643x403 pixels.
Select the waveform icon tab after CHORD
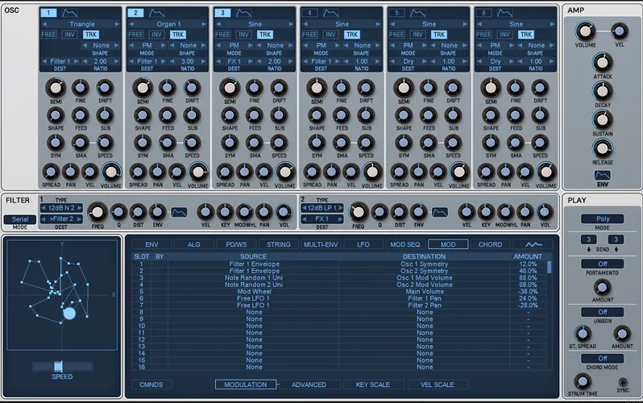[x=533, y=244]
